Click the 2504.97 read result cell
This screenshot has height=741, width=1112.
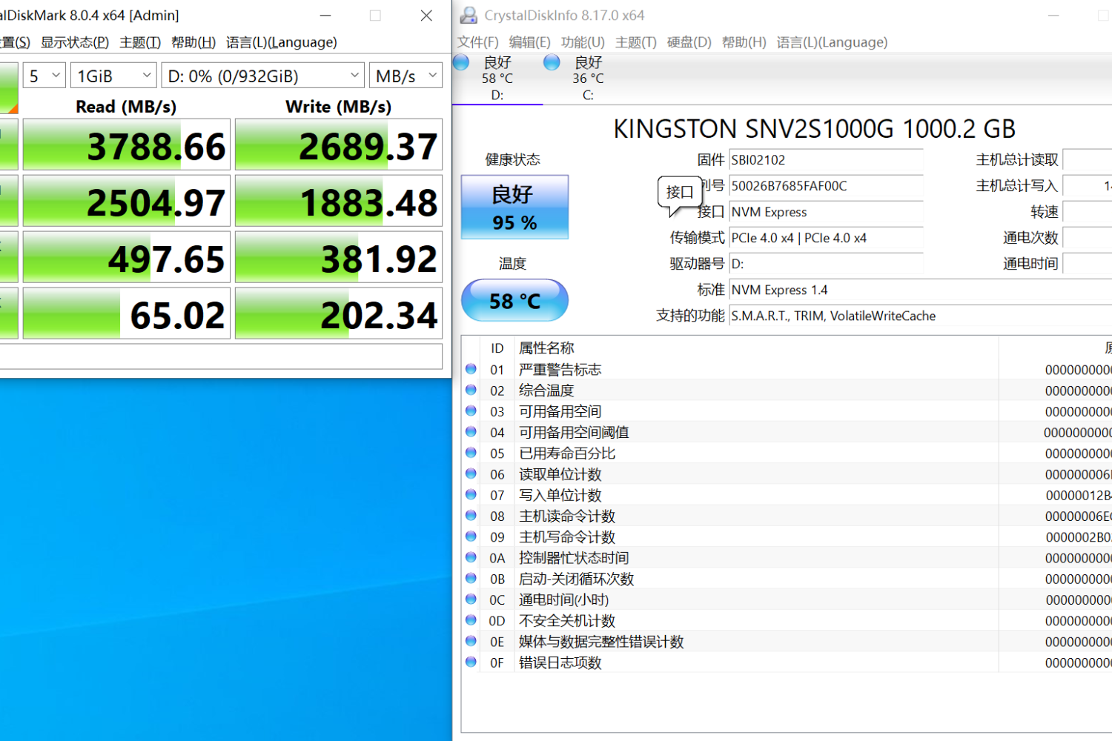pos(127,202)
